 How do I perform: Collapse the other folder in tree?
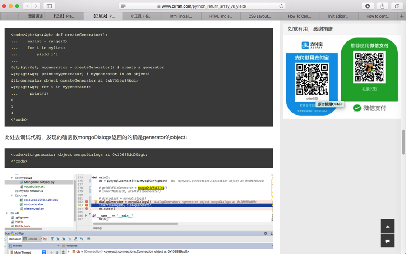point(12,195)
